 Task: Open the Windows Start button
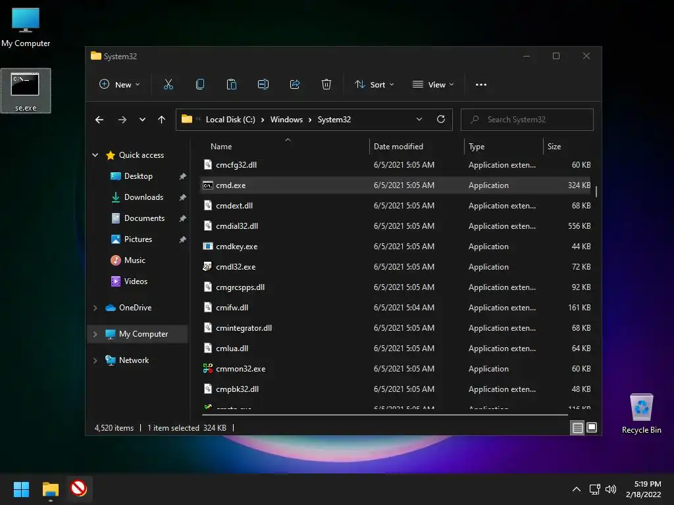(x=21, y=489)
